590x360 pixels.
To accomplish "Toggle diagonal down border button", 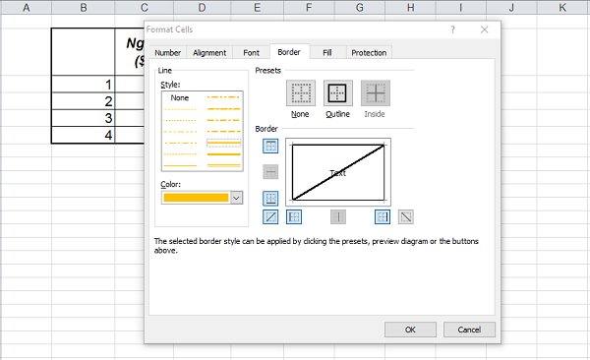I will (405, 217).
